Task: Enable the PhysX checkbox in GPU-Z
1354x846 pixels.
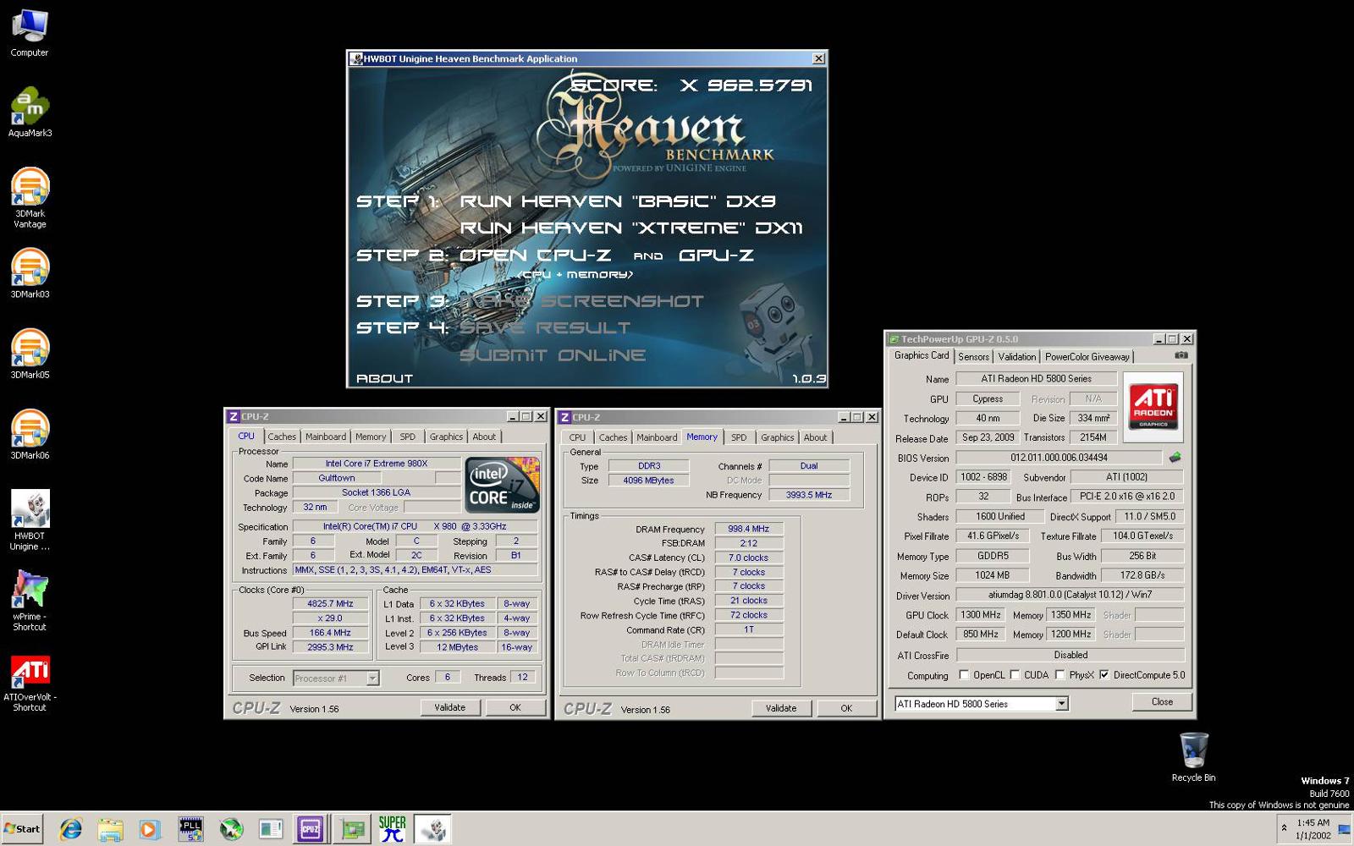Action: [1060, 675]
